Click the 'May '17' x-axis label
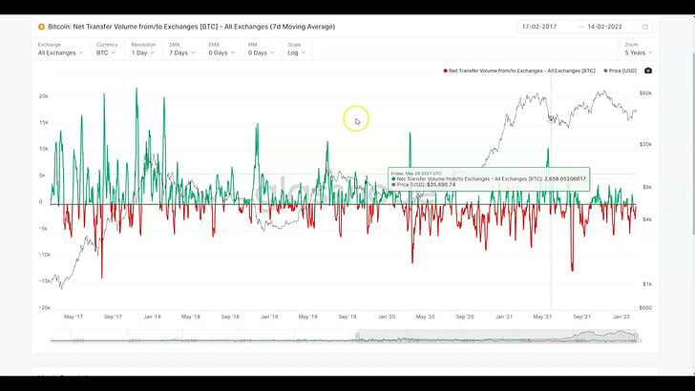Viewport: 695px width, 391px height. tap(74, 317)
